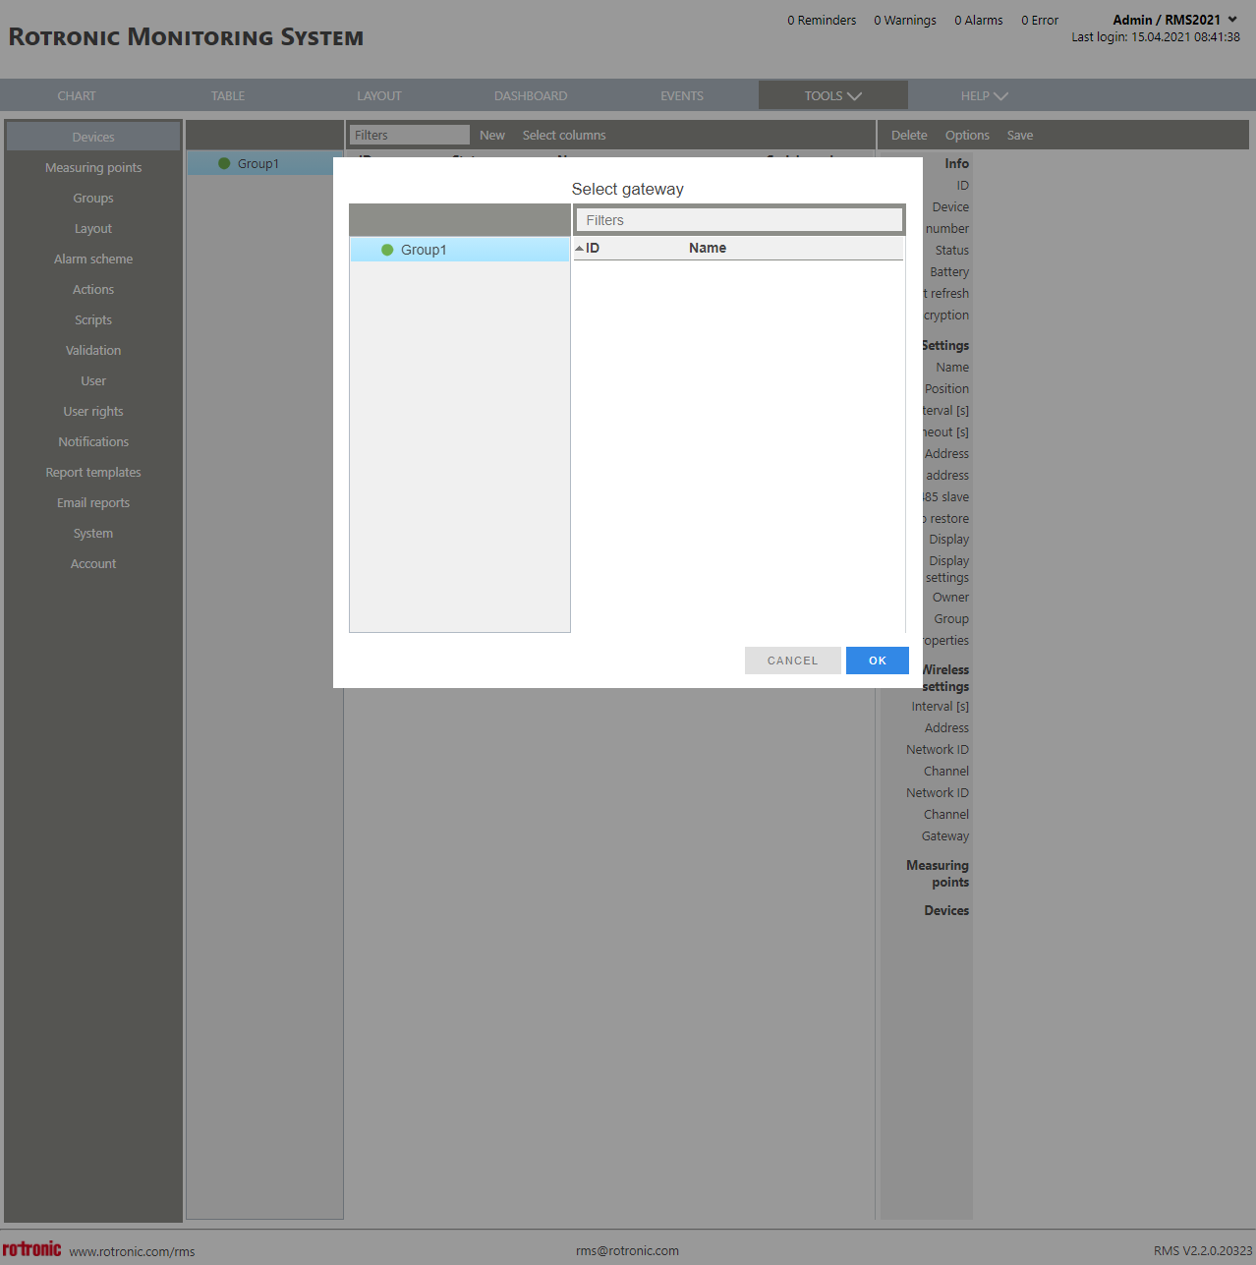Open Email reports in sidebar
Screen dimensions: 1256x1265
point(93,502)
